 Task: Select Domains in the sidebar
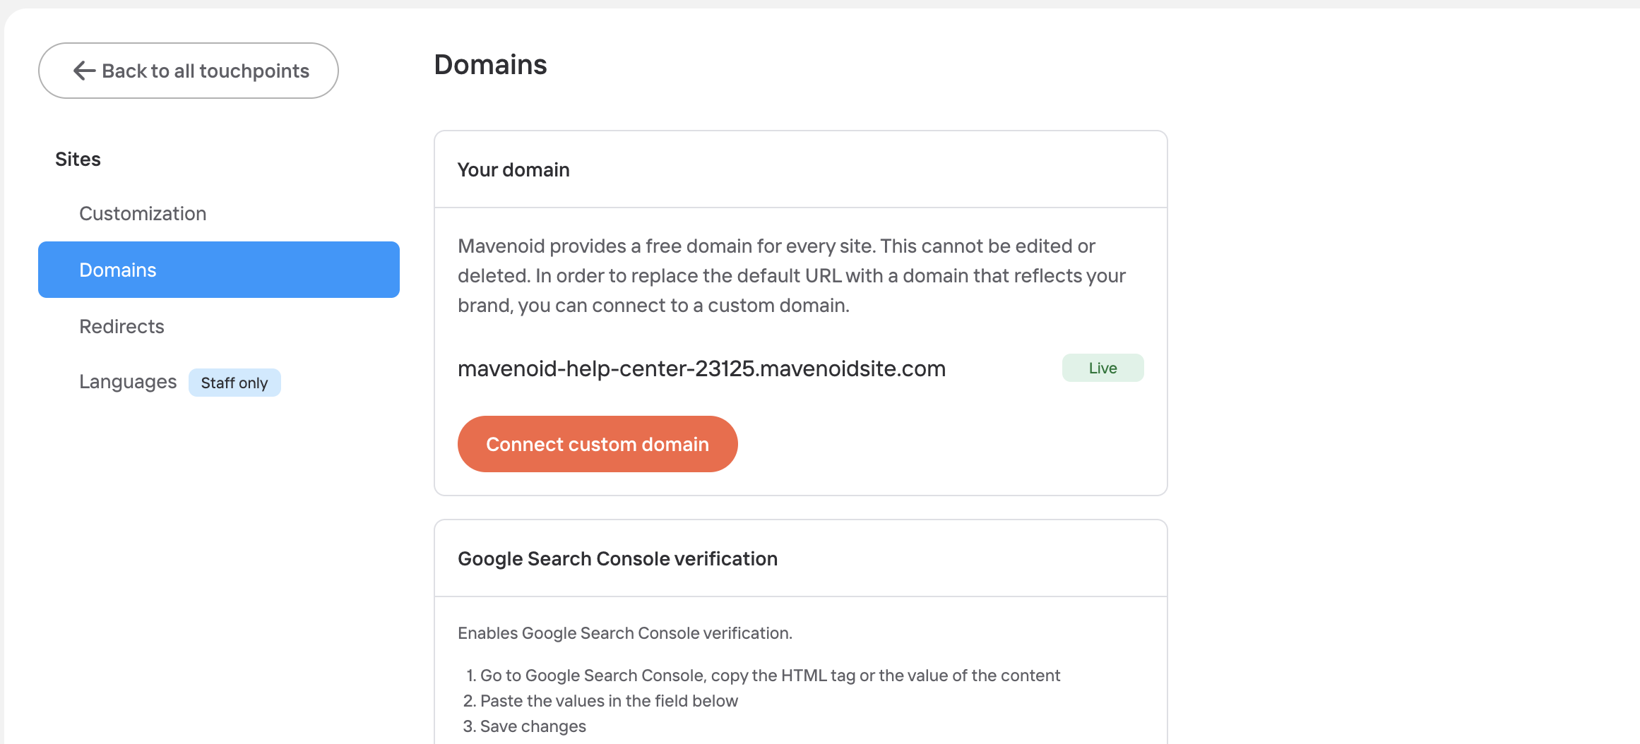pyautogui.click(x=219, y=270)
